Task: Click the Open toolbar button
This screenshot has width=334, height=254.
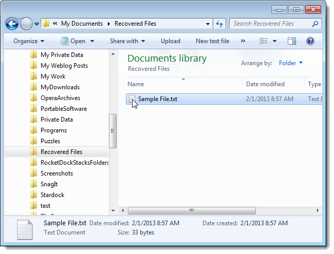Action: click(x=73, y=41)
